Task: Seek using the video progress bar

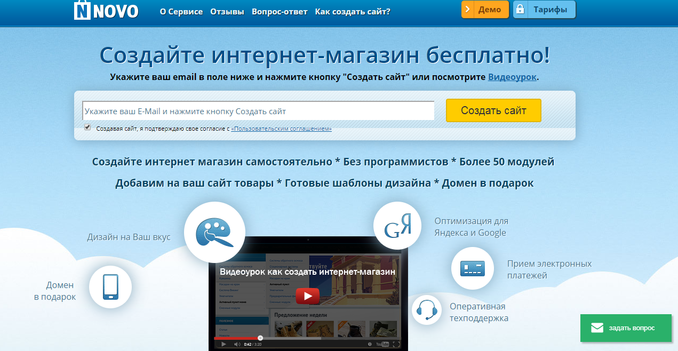Action: [x=308, y=338]
